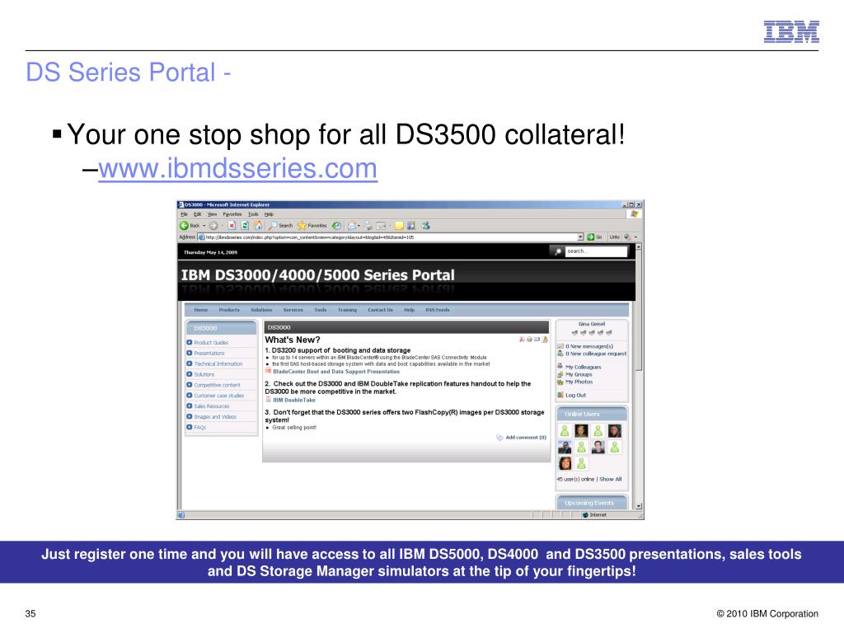Image resolution: width=844 pixels, height=633 pixels.
Task: Click the Research toolbar icon
Action: point(411,226)
